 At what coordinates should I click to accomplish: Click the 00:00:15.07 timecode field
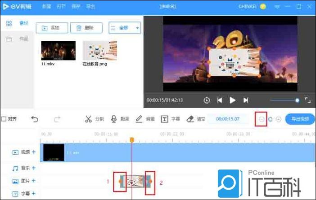227,119
